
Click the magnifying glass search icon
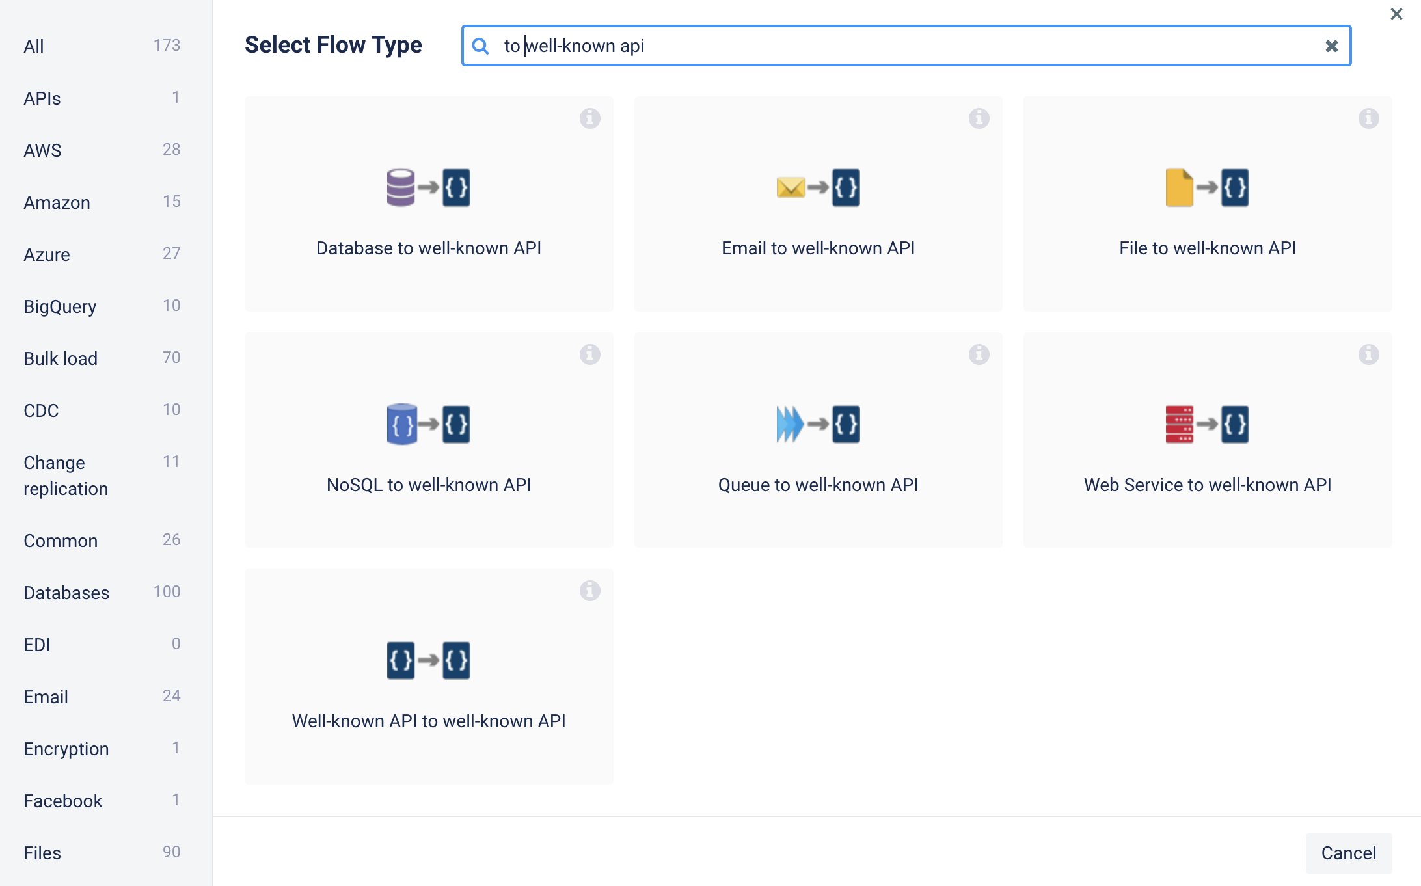(x=480, y=46)
